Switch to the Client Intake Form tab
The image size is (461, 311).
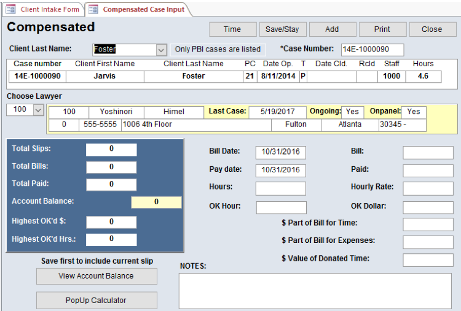pyautogui.click(x=49, y=9)
